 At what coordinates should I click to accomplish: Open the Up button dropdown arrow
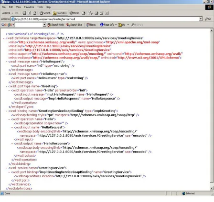pos(128,25)
